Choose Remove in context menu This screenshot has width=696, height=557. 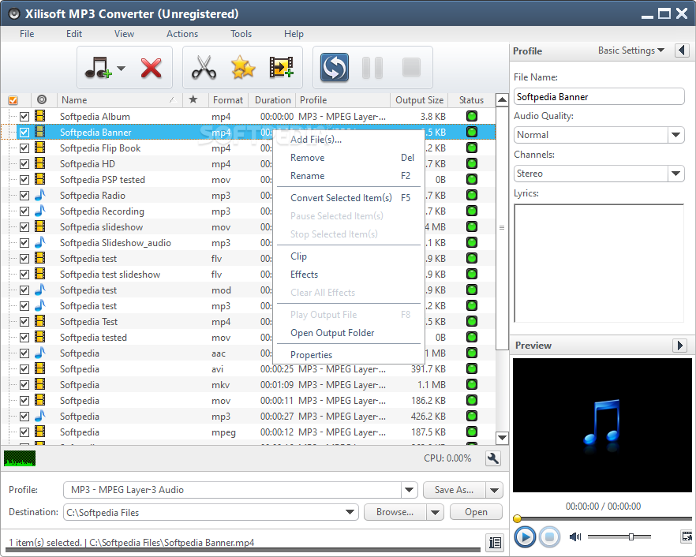click(349, 158)
